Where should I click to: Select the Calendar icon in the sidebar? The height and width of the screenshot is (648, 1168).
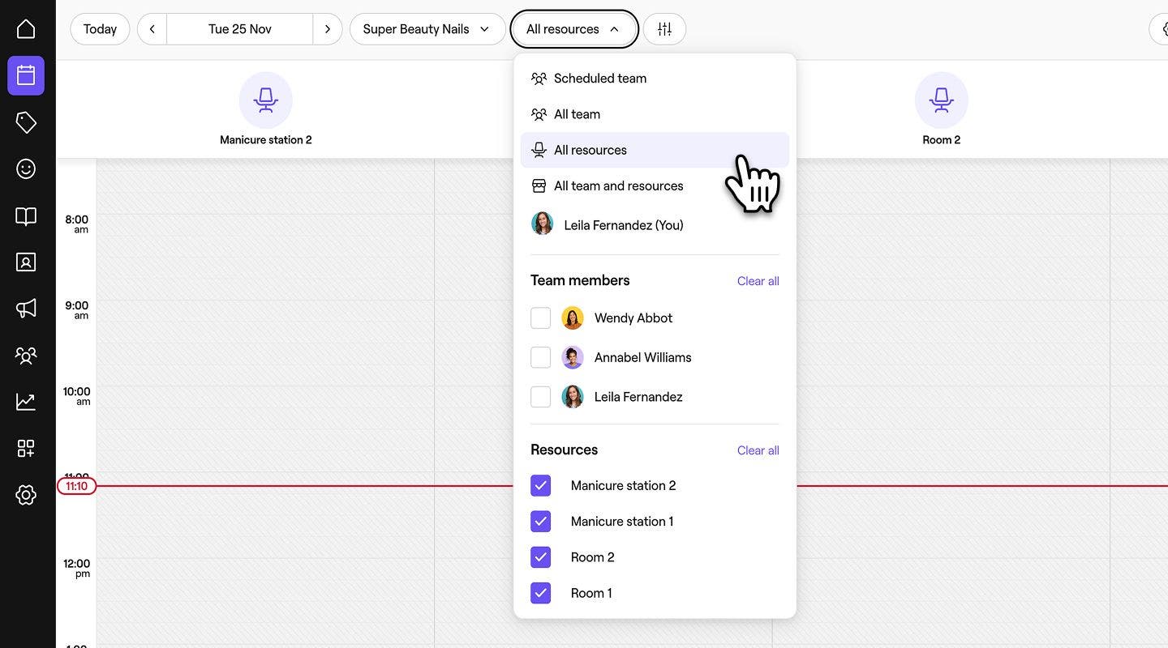[x=25, y=75]
